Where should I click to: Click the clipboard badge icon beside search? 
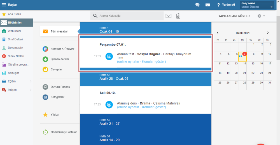[x=178, y=16]
